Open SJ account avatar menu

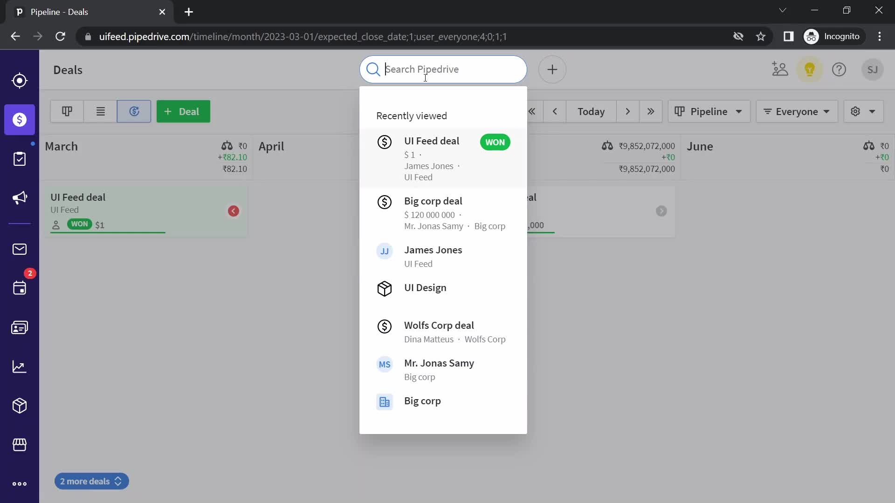(873, 69)
